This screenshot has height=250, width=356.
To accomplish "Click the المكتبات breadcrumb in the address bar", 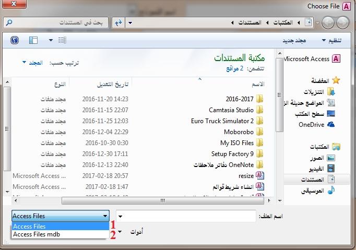I will (283, 22).
